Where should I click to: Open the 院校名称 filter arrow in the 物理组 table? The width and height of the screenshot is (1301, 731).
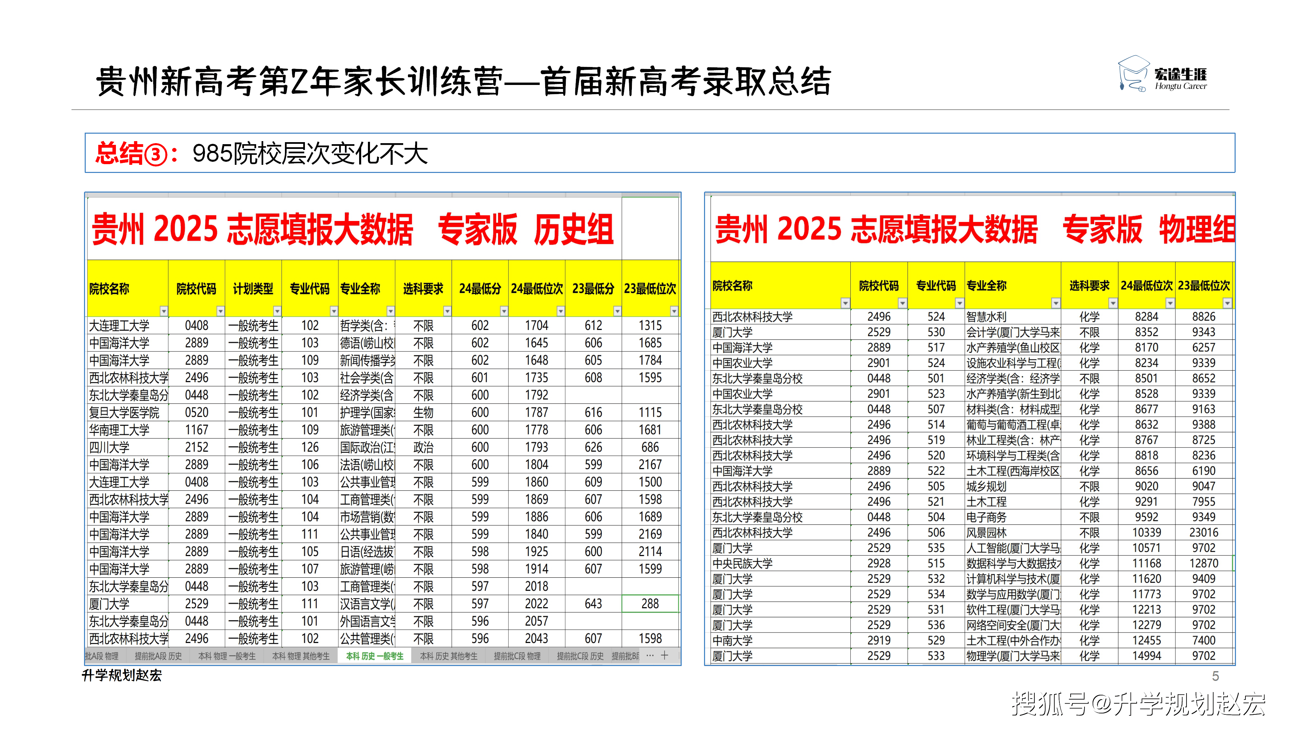tap(845, 303)
